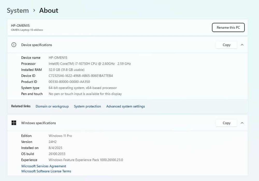Select the HP-OMEN15 name in header card
Image resolution: width=259 pixels, height=181 pixels.
[x=20, y=26]
